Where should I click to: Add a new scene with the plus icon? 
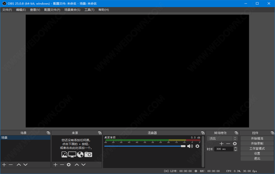(4, 165)
